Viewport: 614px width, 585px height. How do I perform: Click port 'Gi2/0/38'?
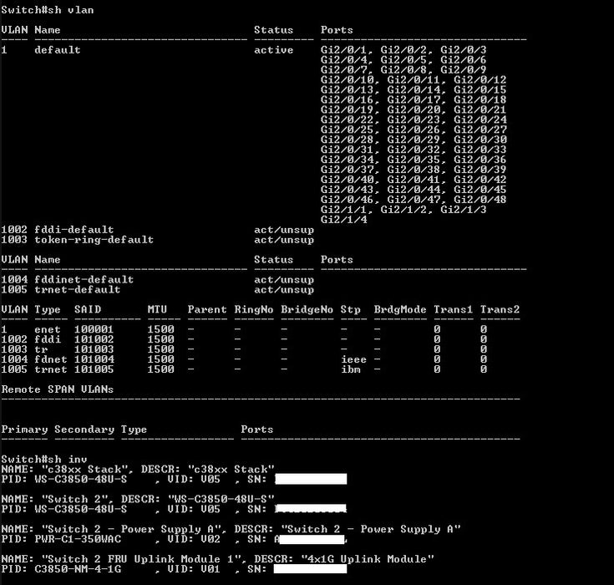tap(414, 170)
